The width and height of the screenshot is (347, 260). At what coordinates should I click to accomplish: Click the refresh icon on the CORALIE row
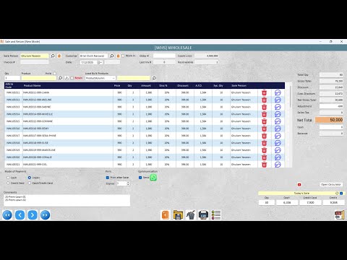point(278,157)
